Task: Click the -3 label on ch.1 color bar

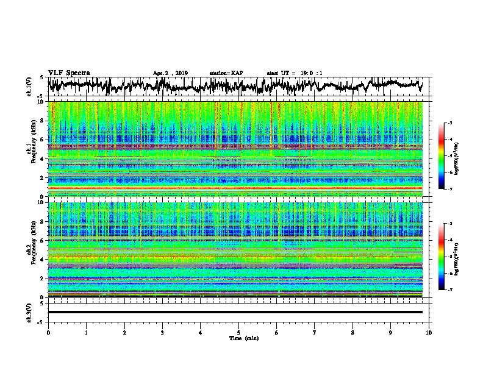Action: 450,123
